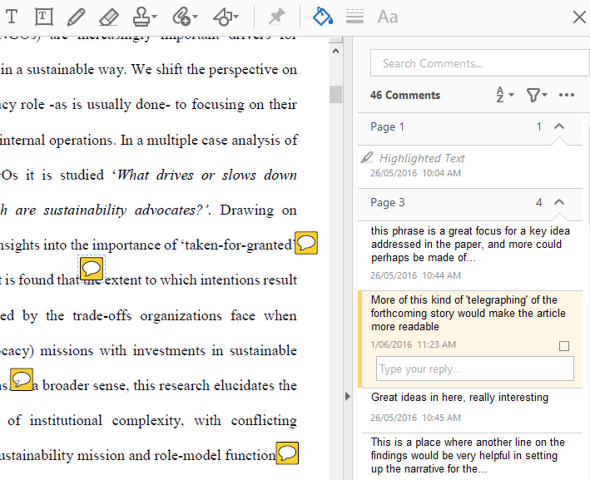Click the document vertical scrollbar thumb
590x480 pixels.
[336, 94]
